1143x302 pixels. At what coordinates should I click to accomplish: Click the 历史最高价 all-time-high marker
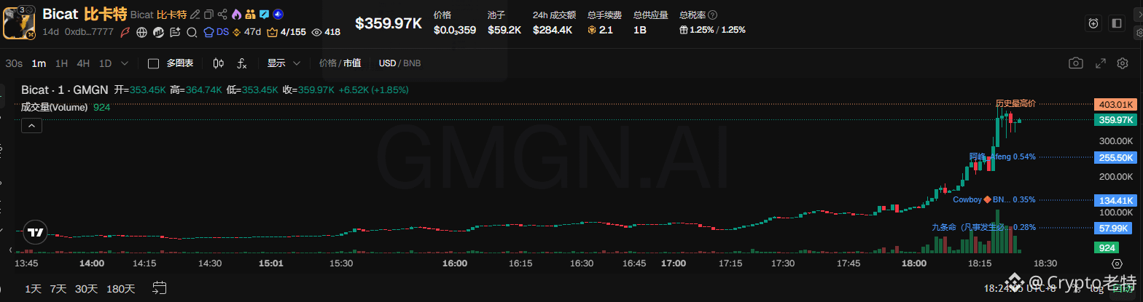(1015, 103)
